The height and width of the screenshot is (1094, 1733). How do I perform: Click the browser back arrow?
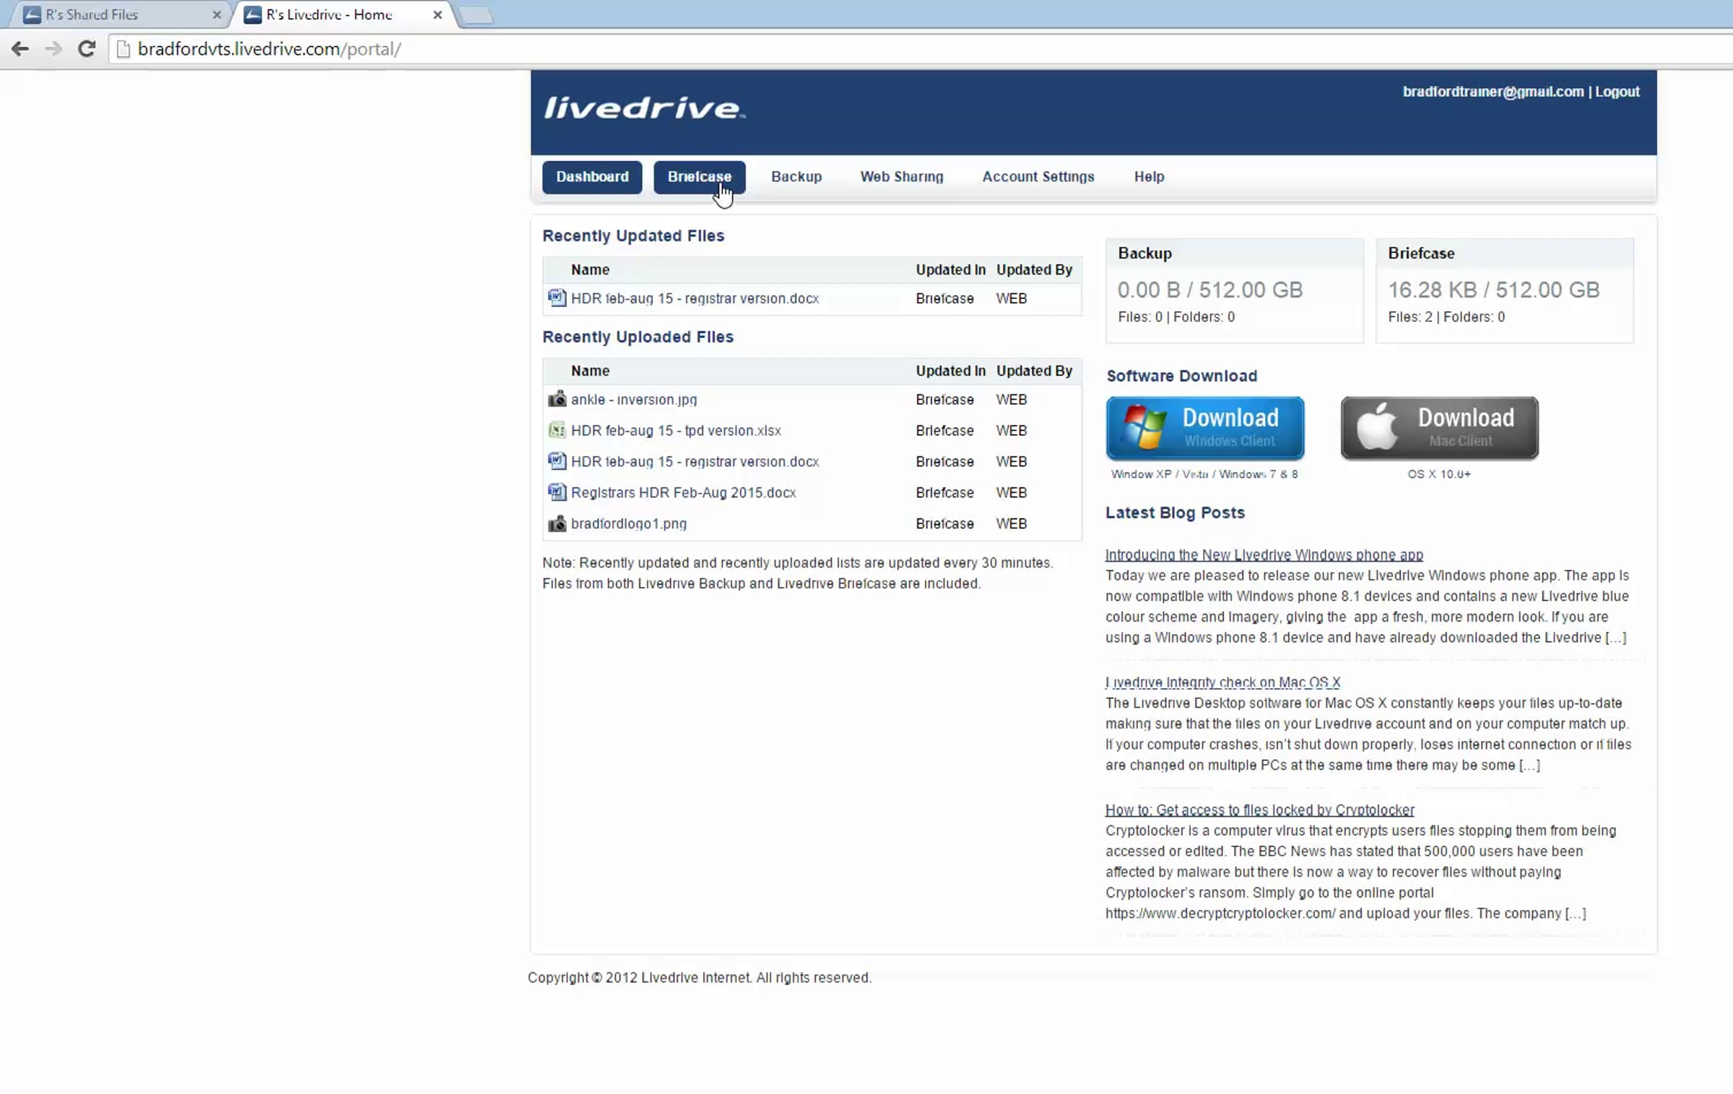[x=20, y=48]
